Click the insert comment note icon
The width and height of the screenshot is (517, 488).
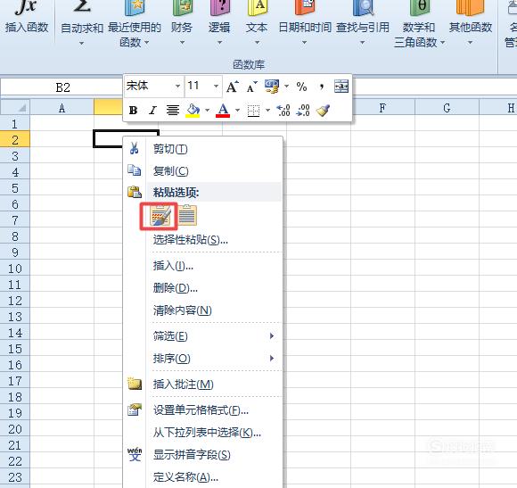pos(135,384)
